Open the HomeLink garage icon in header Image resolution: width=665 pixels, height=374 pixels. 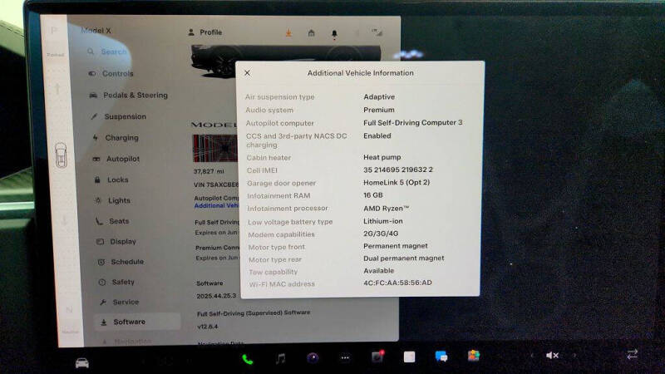click(x=311, y=33)
